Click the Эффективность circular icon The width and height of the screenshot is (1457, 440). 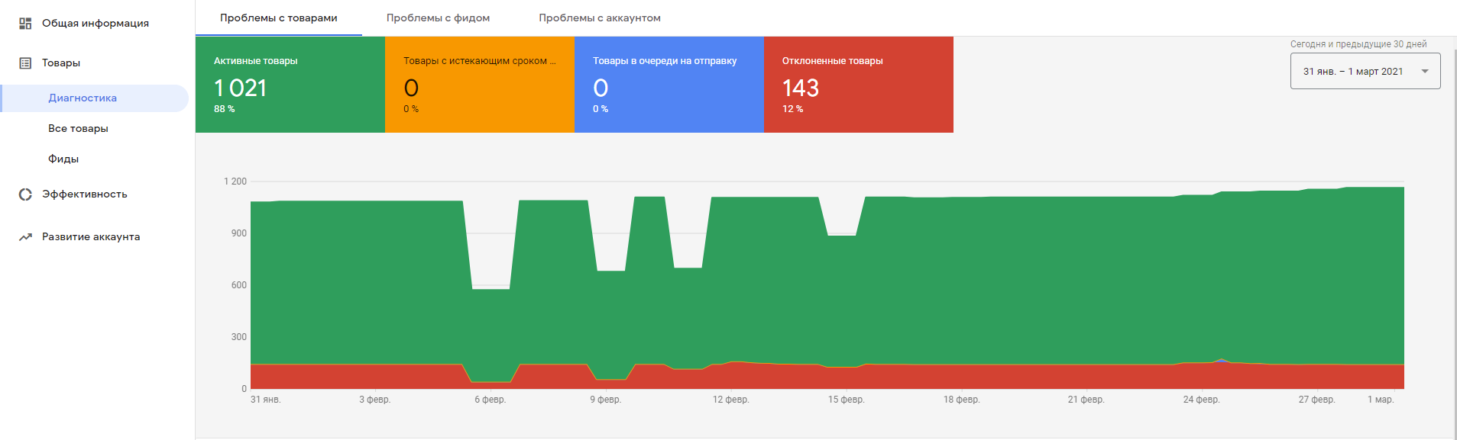pos(25,194)
